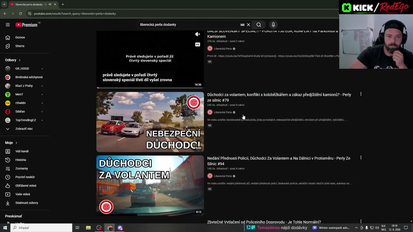Open more options for Perly Ze Silnic #94
Screen dimensions: 413x232
click(361, 158)
